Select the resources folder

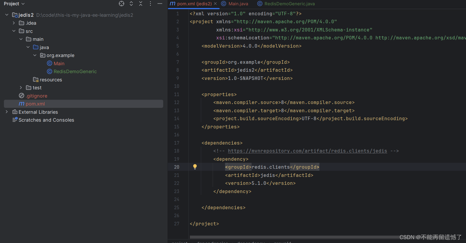click(x=51, y=80)
